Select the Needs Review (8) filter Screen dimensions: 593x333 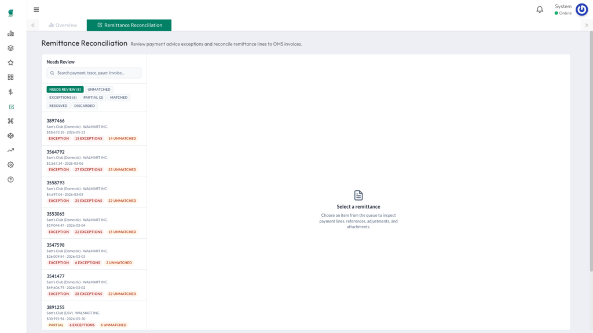click(65, 90)
